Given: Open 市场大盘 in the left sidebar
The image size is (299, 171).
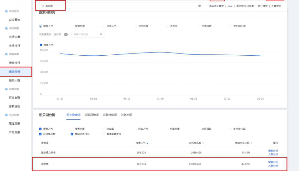Looking at the screenshot, I should (15, 37).
